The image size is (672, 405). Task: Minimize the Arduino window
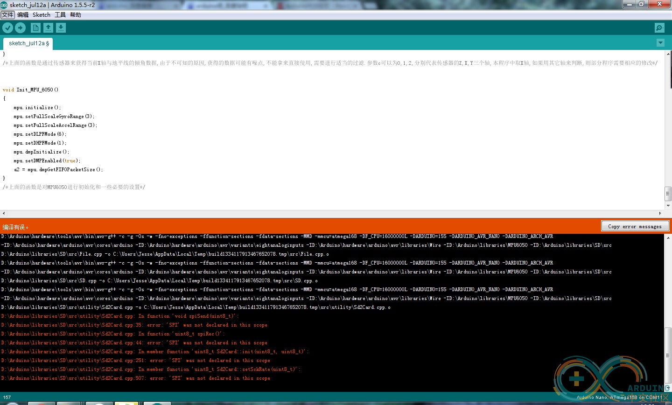pyautogui.click(x=630, y=4)
